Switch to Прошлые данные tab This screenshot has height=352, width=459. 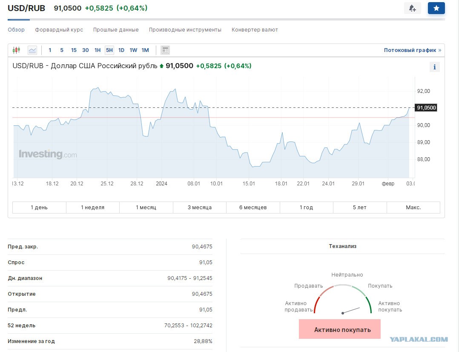click(x=116, y=30)
